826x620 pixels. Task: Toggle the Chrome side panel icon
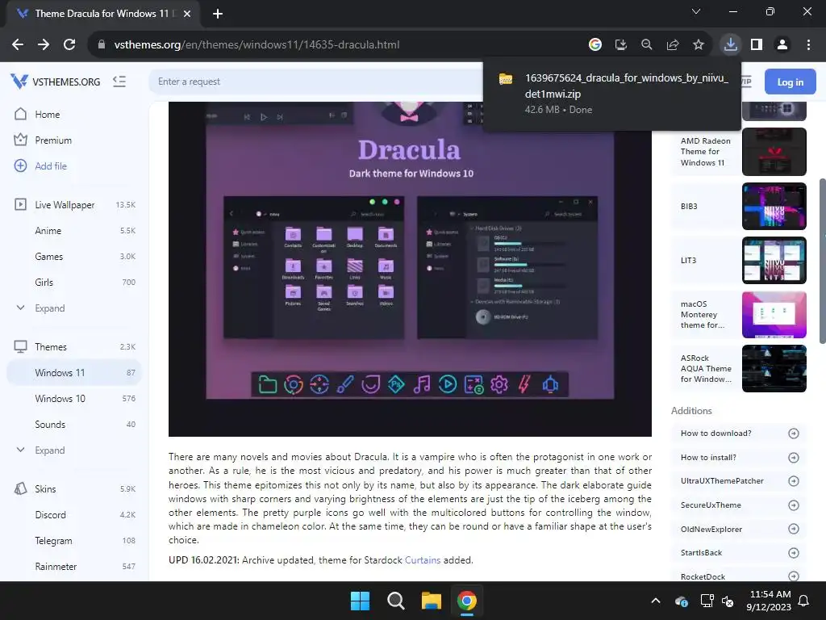pos(757,45)
